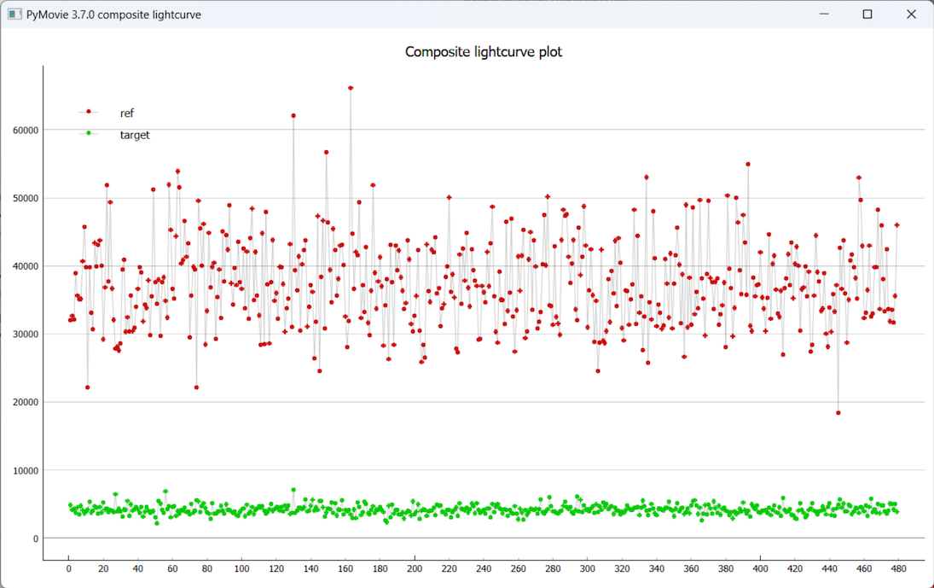Close the composite lightcurve window
The width and height of the screenshot is (934, 588).
[911, 15]
